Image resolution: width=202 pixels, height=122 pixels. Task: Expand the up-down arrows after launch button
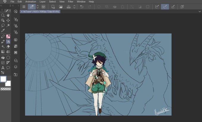pyautogui.click(x=38, y=7)
